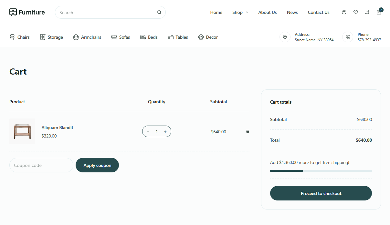Click the search magnifier icon
390x225 pixels.
coord(159,13)
